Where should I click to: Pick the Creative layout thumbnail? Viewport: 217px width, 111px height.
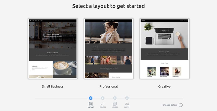pyautogui.click(x=164, y=49)
